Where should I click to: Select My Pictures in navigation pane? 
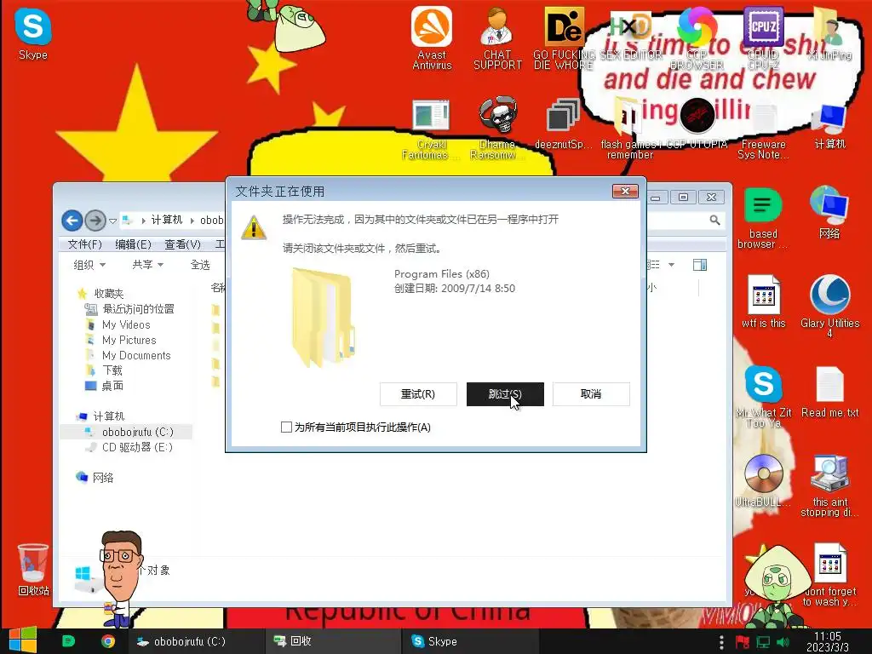tap(129, 340)
